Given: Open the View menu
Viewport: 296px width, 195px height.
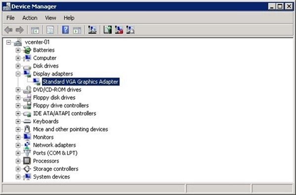Looking at the screenshot, I should click(50, 18).
